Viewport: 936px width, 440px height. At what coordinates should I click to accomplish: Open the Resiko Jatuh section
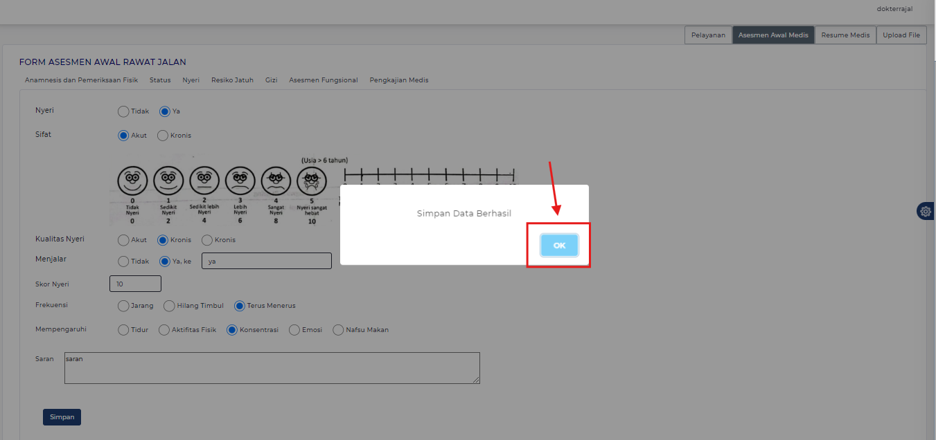click(232, 80)
